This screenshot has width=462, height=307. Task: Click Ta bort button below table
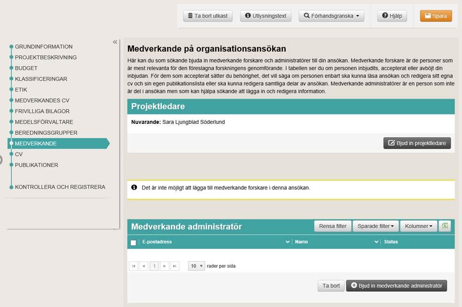click(331, 286)
